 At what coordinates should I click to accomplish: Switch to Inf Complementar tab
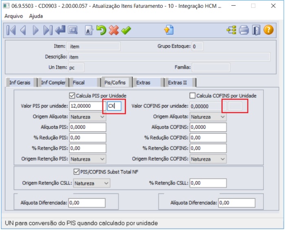[x=53, y=83]
